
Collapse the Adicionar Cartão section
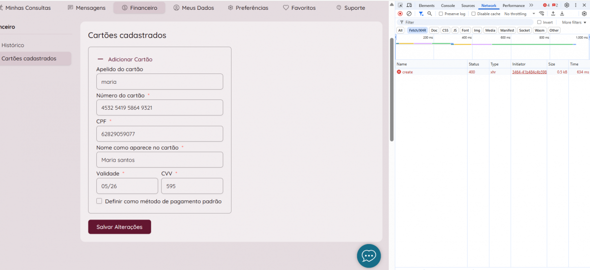(101, 59)
